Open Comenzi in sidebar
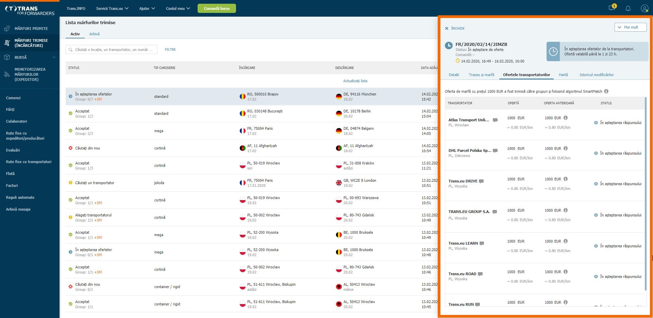Viewport: 653px width, 318px height. 13,98
